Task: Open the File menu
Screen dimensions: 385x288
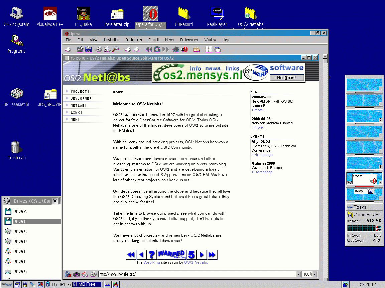Action: 68,40
